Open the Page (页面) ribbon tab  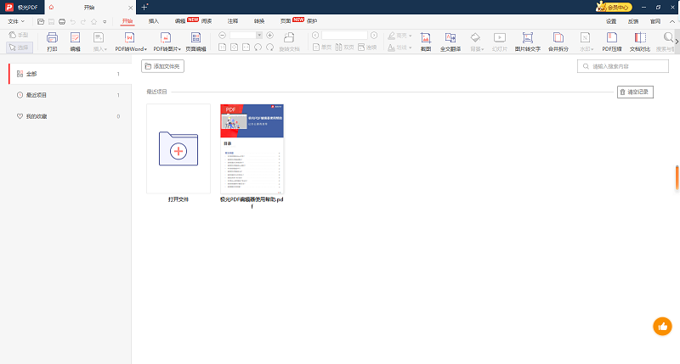point(286,20)
